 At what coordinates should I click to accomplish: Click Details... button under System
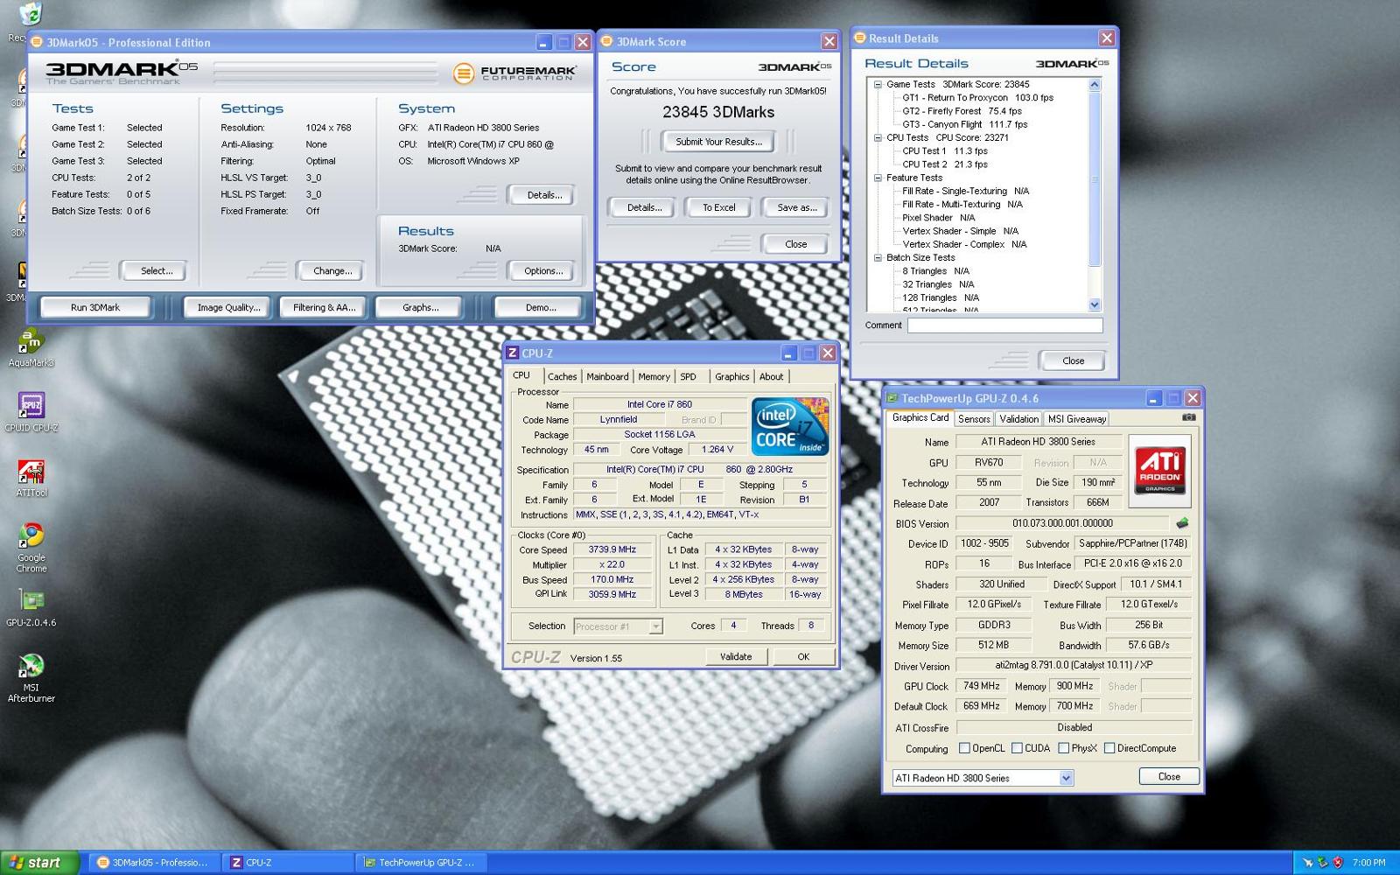pos(544,195)
